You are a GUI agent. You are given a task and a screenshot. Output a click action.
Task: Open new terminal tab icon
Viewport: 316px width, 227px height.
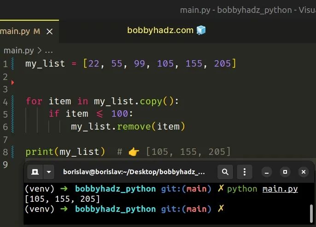click(35, 172)
